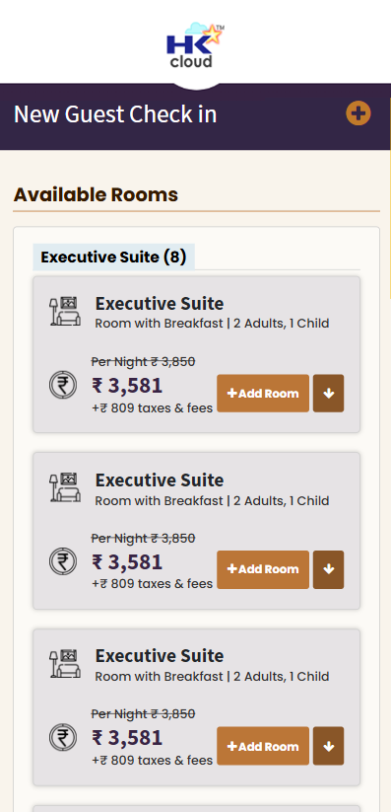391x812 pixels.
Task: Click the Available Rooms heading
Action: click(96, 195)
